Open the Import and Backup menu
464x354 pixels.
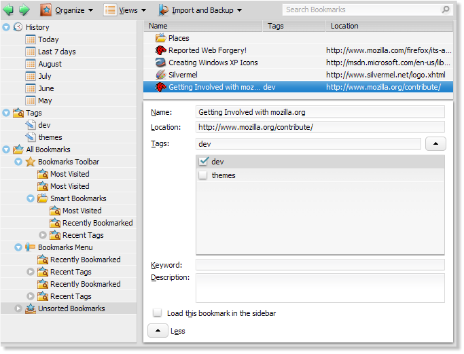[200, 10]
